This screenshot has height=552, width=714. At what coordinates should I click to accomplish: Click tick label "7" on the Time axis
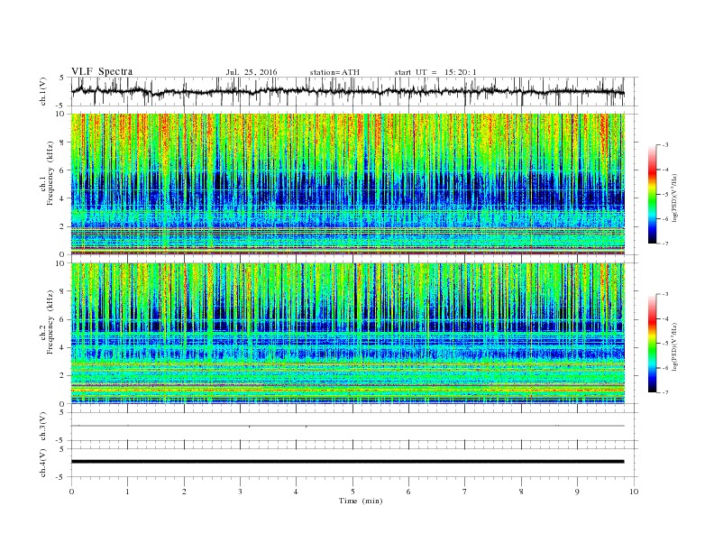pyautogui.click(x=465, y=492)
